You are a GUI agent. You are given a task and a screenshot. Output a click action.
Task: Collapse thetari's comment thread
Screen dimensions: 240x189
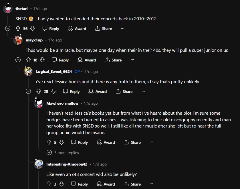8,29
